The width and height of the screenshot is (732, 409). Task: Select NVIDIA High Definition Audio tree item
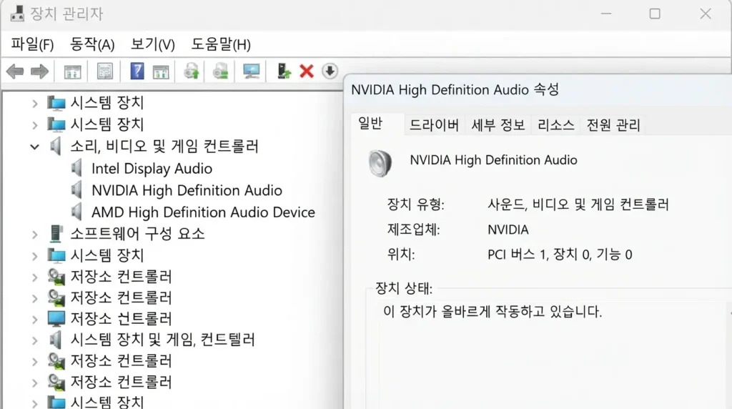[x=187, y=190]
